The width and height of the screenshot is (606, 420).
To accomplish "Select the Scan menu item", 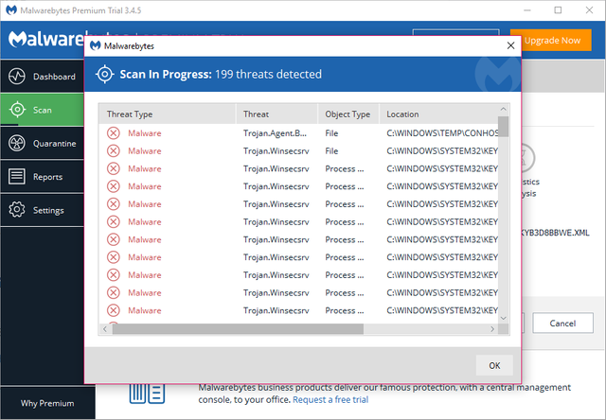I will [42, 110].
